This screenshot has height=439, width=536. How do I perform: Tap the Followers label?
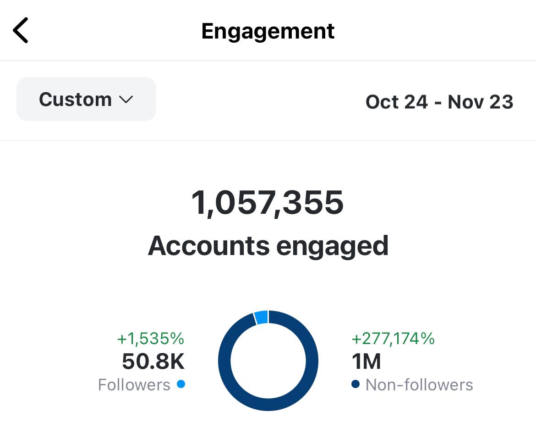134,384
